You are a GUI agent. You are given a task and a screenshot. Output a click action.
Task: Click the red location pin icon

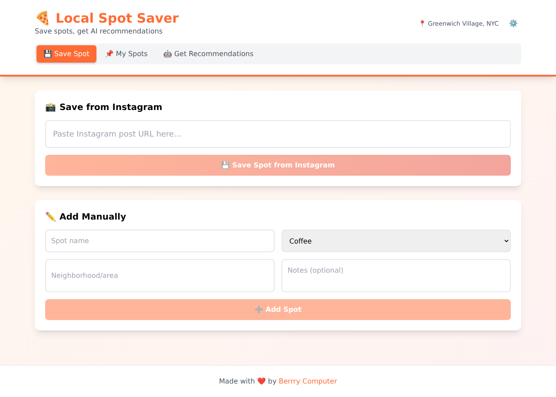(x=421, y=23)
